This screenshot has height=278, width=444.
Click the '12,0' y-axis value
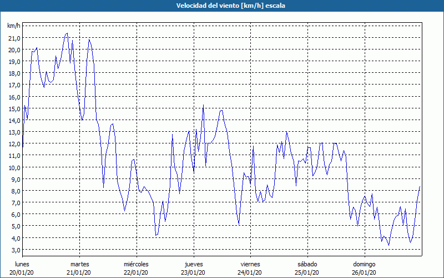14,144
